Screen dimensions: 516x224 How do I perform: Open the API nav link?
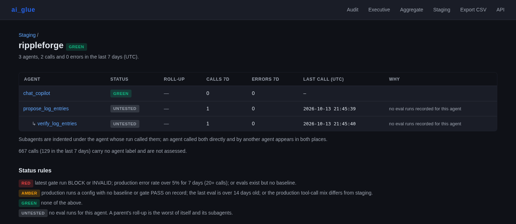(x=500, y=10)
